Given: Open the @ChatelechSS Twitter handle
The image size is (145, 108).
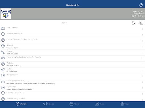Looking at the screenshot, I should 12,71.
